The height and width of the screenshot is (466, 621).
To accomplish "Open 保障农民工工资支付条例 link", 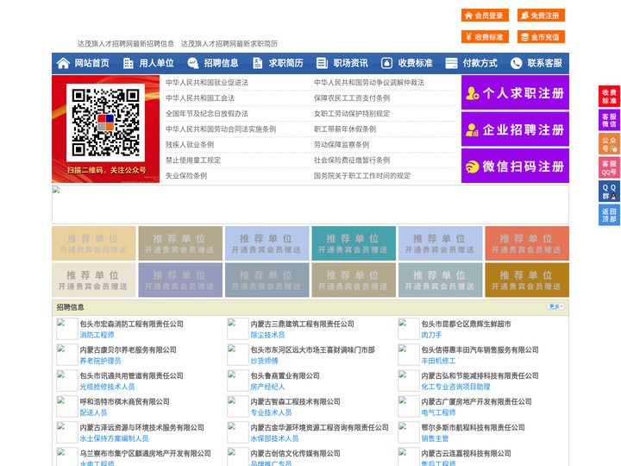I will (x=352, y=98).
